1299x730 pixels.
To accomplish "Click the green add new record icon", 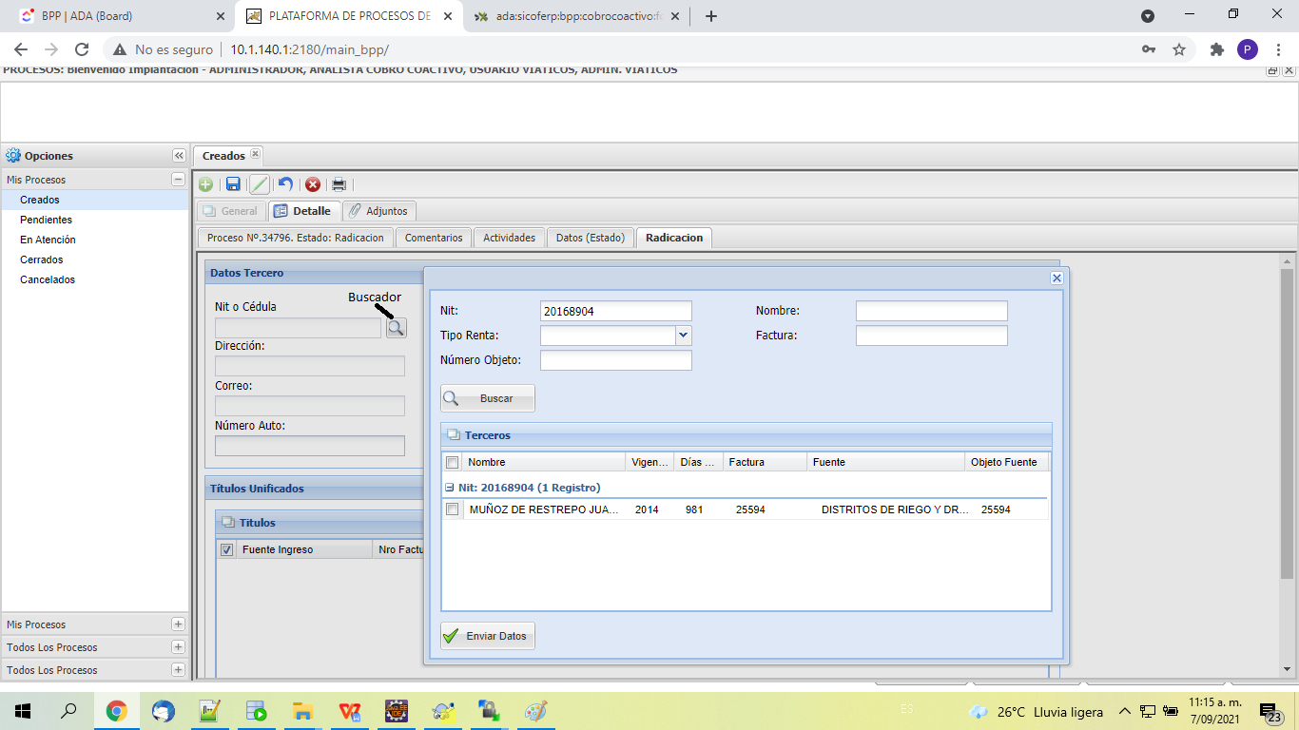I will tap(205, 184).
